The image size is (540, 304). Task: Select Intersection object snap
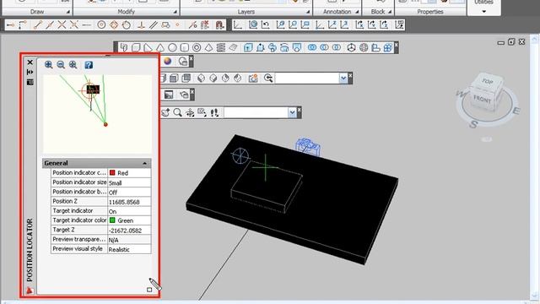pos(62,24)
